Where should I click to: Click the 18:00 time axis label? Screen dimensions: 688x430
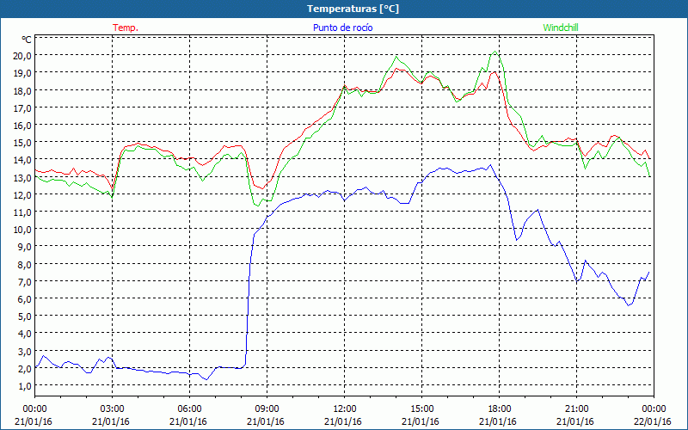point(499,409)
